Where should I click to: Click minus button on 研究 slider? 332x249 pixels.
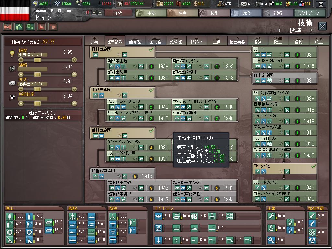coord(21,60)
